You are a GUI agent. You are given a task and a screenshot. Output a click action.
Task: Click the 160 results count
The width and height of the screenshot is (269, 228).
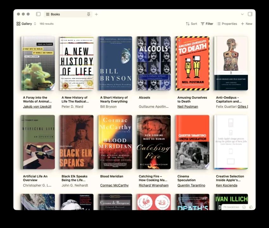(47, 24)
